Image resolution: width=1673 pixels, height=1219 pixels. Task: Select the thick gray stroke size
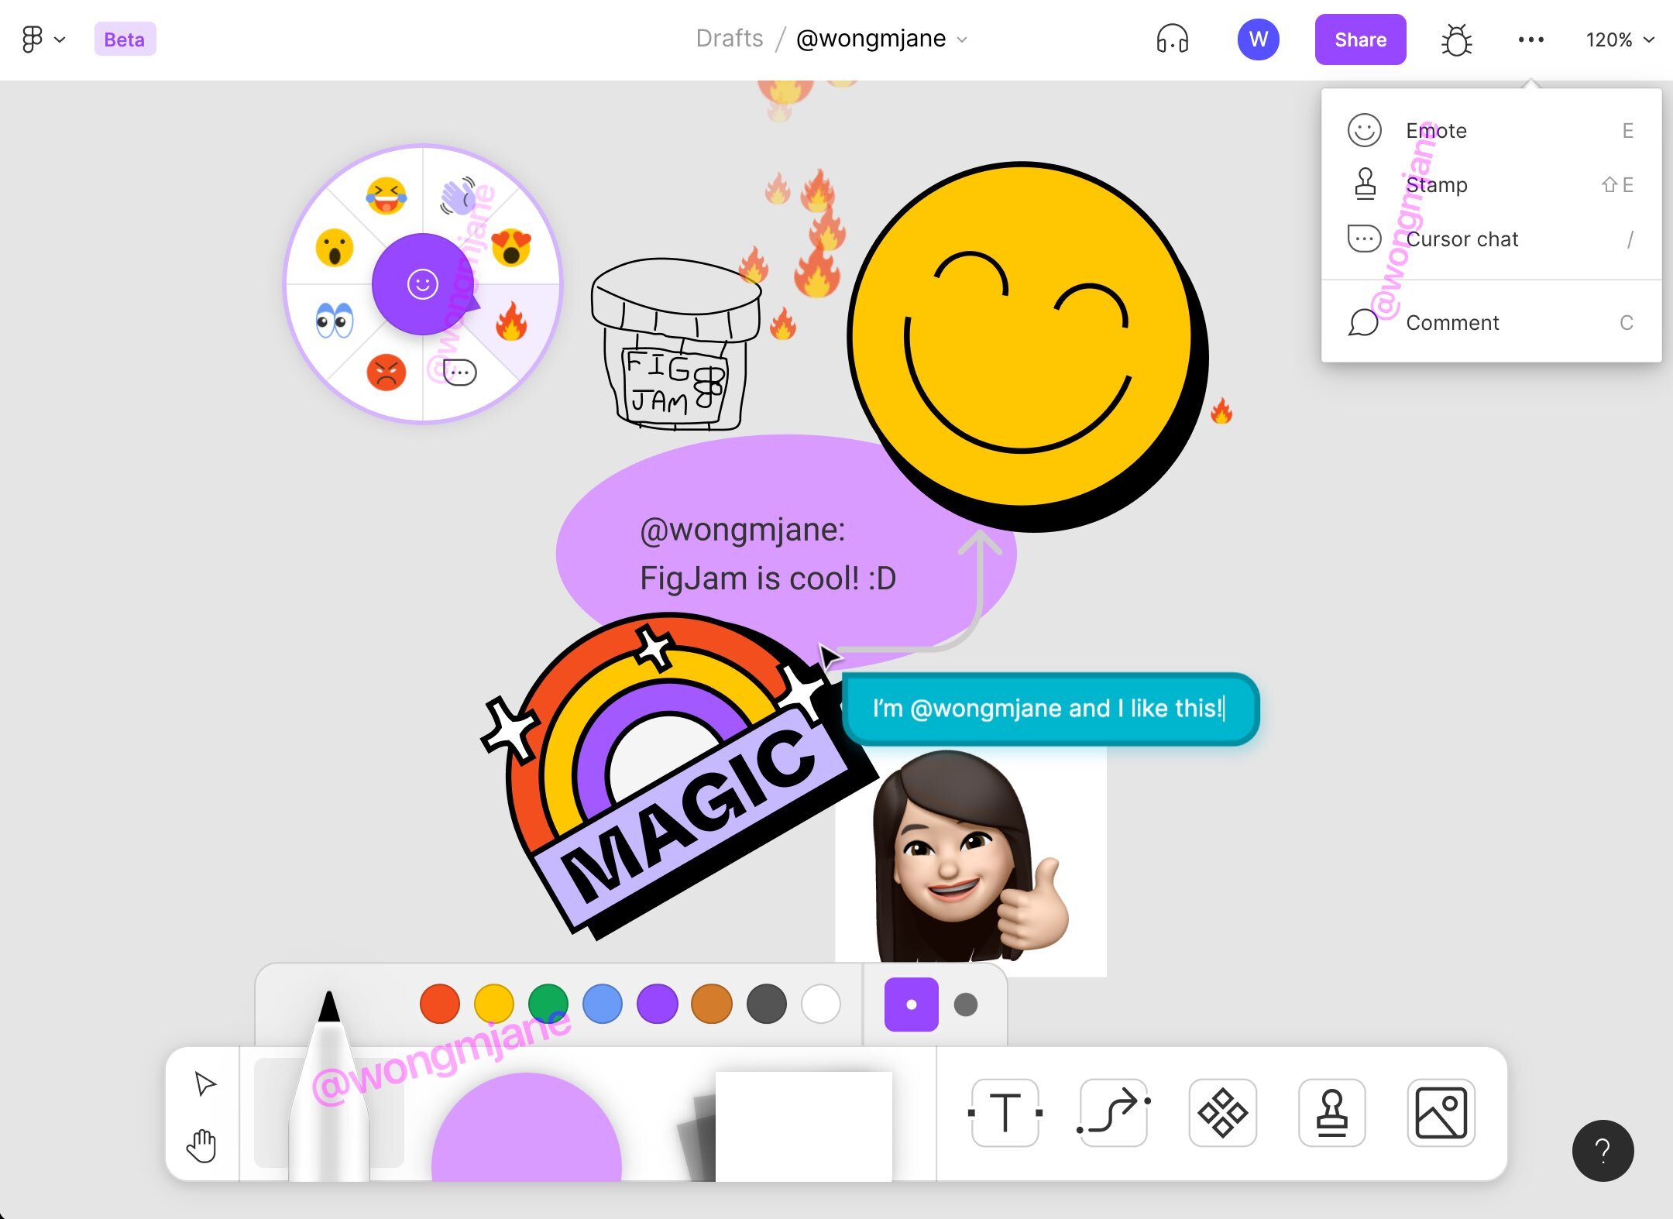tap(966, 1004)
